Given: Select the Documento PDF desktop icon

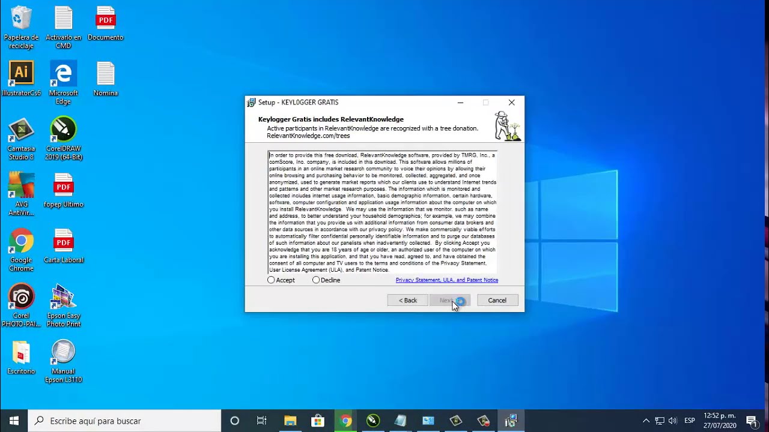Looking at the screenshot, I should pos(105,24).
